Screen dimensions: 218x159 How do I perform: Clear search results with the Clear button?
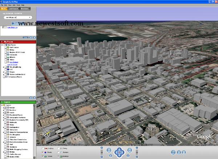point(25,37)
